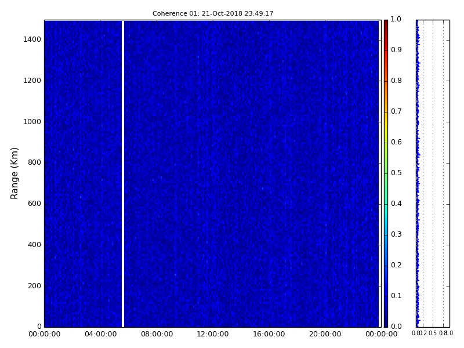This screenshot has height=348, width=464.
Task: Click the 1400 range tick label
Action: pos(32,39)
